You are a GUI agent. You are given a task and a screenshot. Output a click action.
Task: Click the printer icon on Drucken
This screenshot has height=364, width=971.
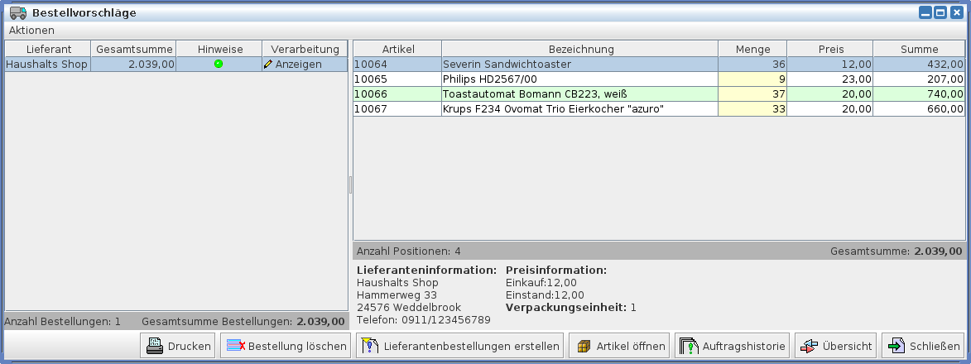pos(155,347)
